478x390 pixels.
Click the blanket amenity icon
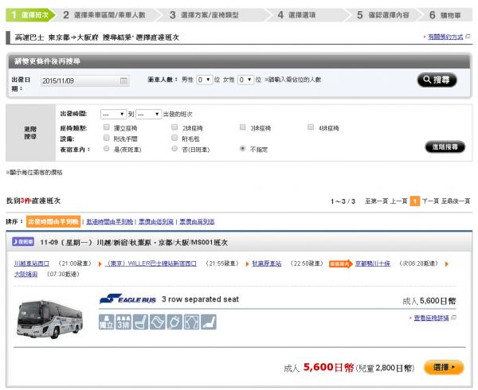point(158,322)
